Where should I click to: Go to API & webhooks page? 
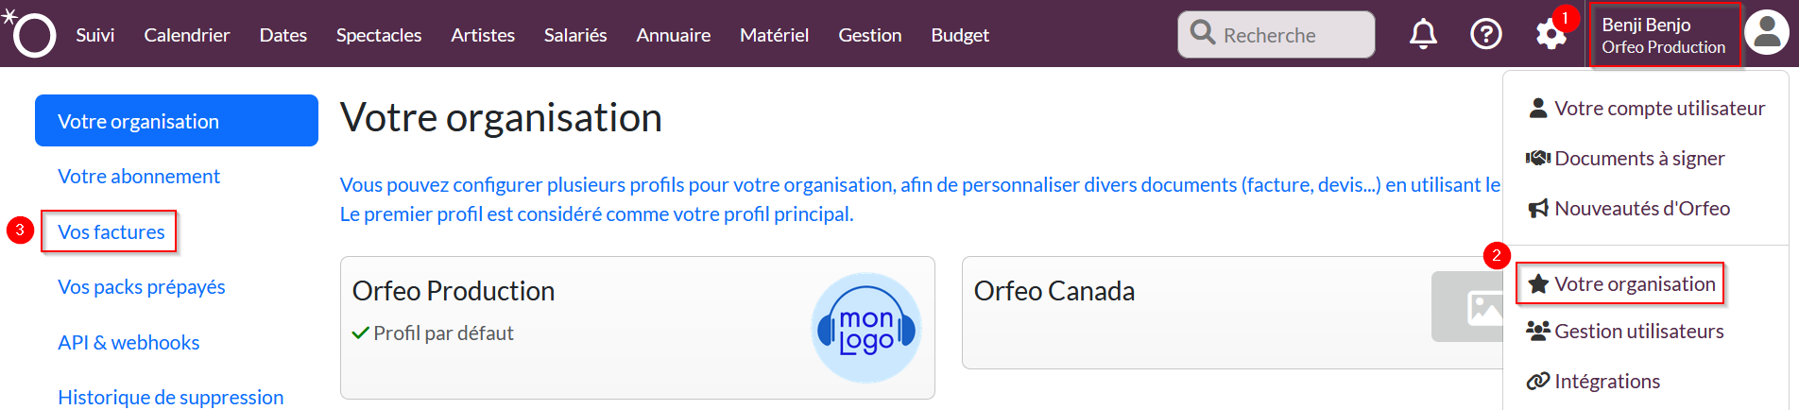point(128,343)
